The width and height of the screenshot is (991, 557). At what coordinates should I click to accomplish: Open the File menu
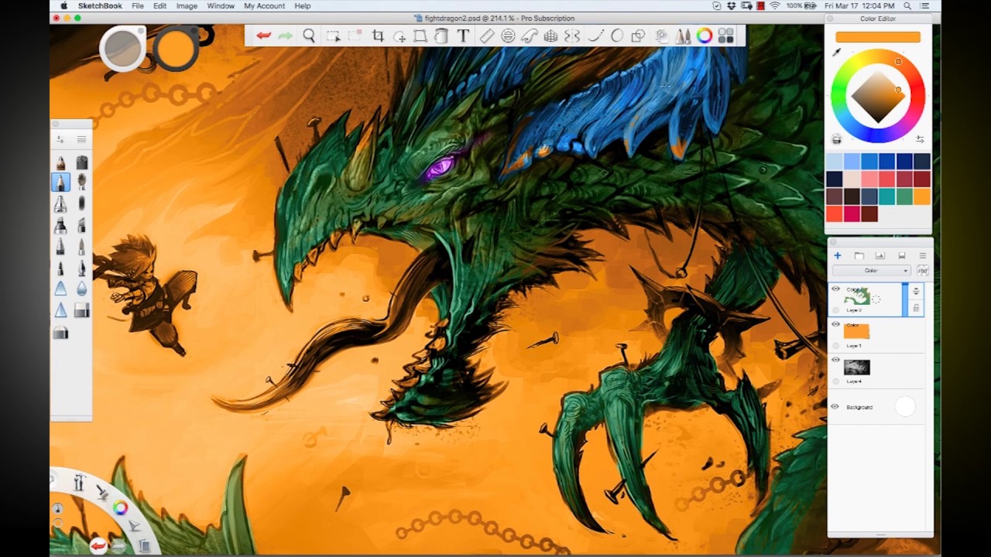(137, 6)
